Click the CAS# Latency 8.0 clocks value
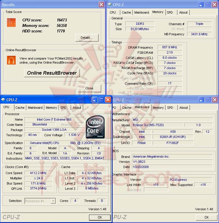Screen dimensions: 219x223 point(170,58)
